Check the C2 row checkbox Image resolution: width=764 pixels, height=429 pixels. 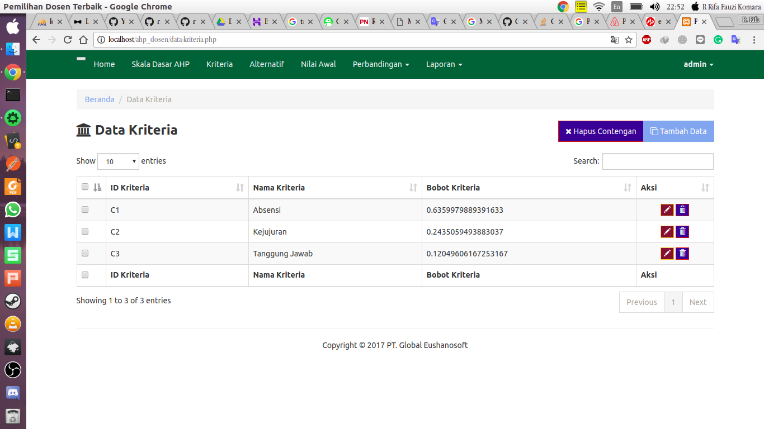point(85,231)
